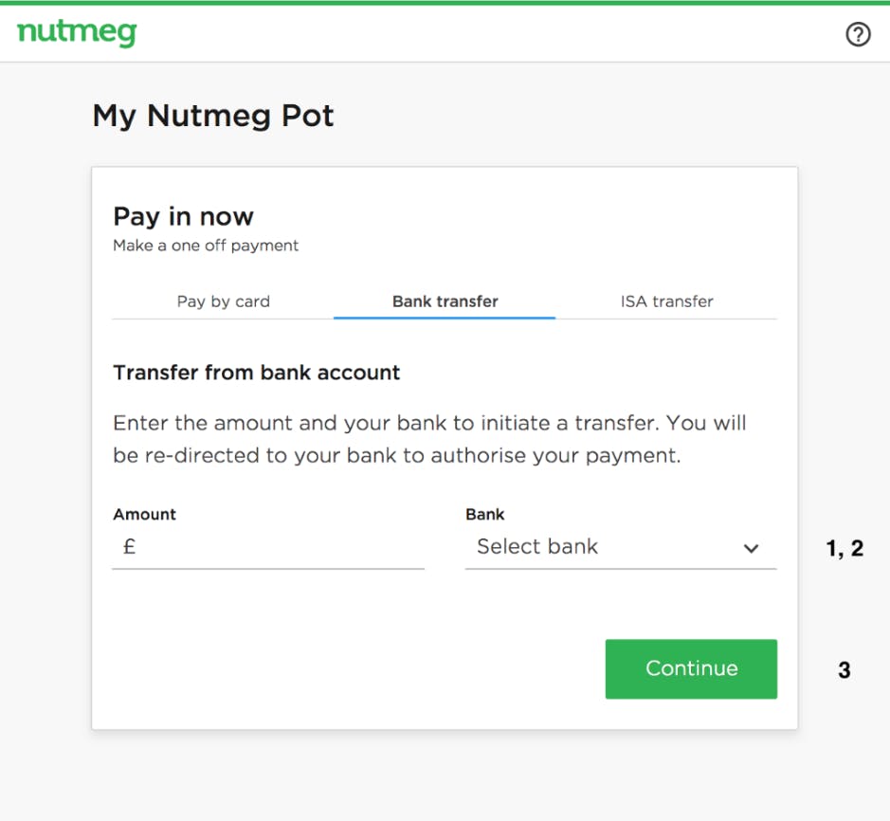The image size is (890, 821).
Task: Open the help question mark icon
Action: (858, 34)
